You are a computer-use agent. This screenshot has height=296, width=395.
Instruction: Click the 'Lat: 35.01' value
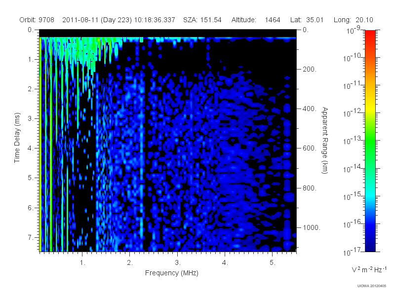coord(307,20)
